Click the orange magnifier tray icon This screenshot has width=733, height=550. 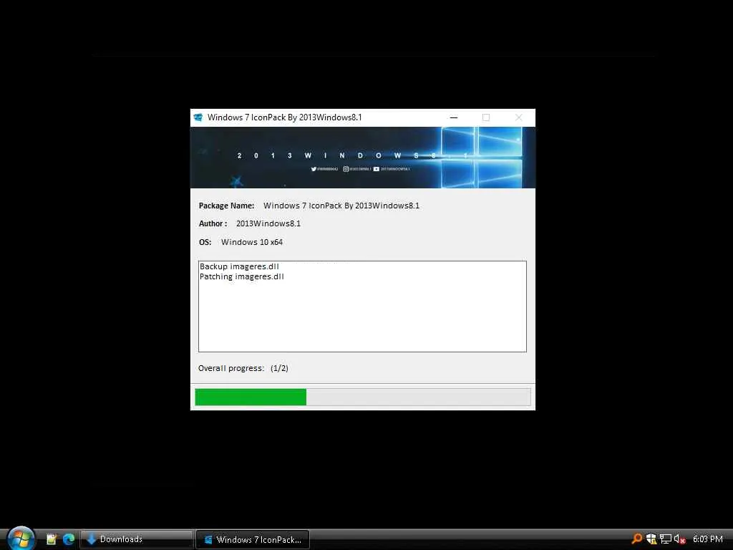click(636, 539)
